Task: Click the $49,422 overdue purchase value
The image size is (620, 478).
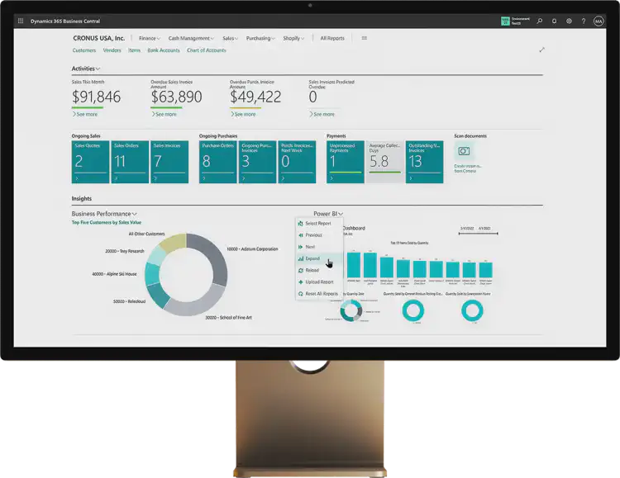Action: point(255,97)
